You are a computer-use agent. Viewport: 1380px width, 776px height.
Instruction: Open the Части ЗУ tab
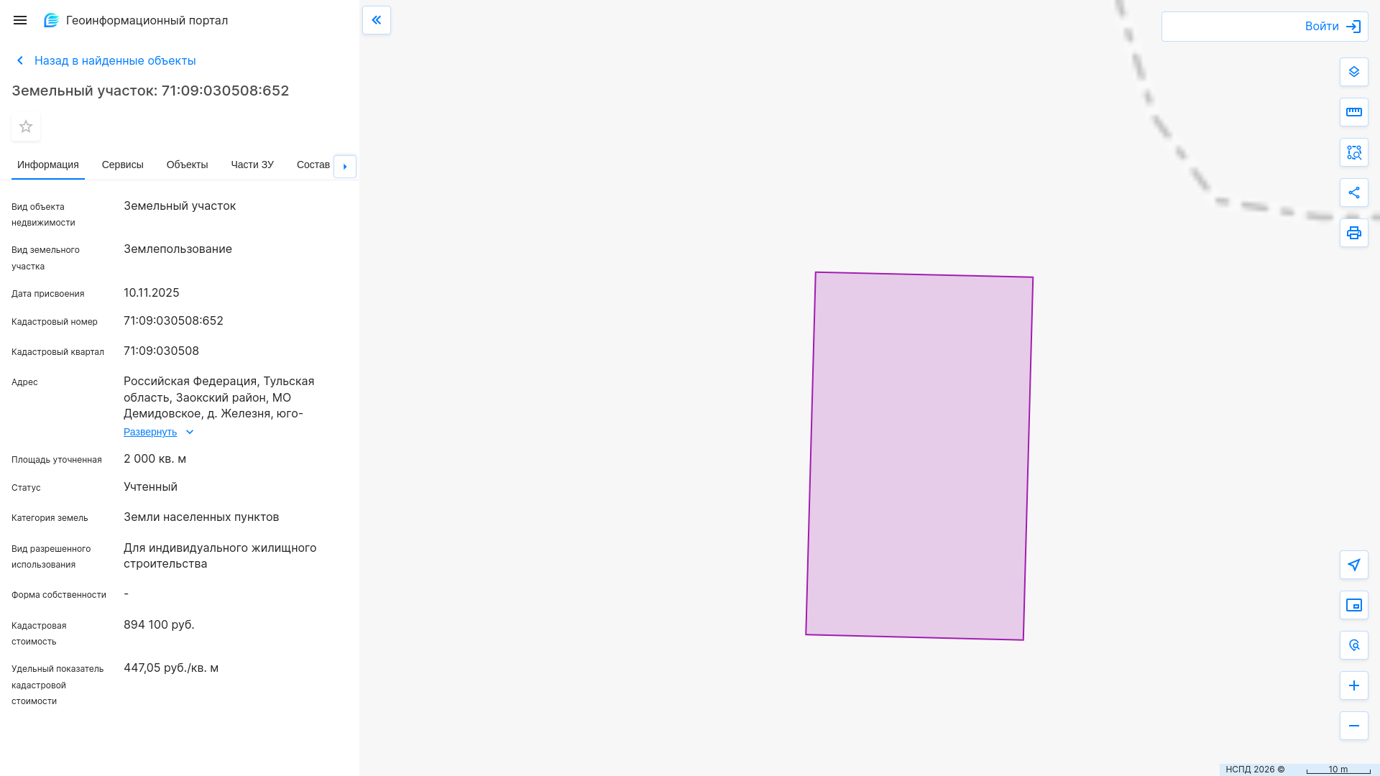click(252, 165)
